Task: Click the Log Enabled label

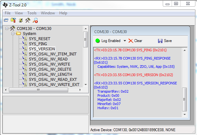Action: [x=111, y=41]
